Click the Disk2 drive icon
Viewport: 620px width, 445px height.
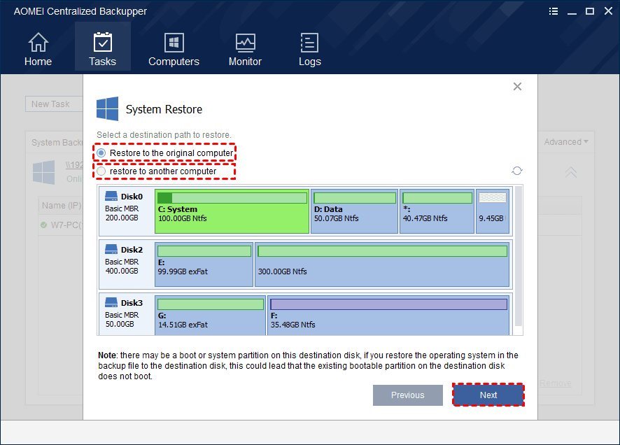pos(111,249)
